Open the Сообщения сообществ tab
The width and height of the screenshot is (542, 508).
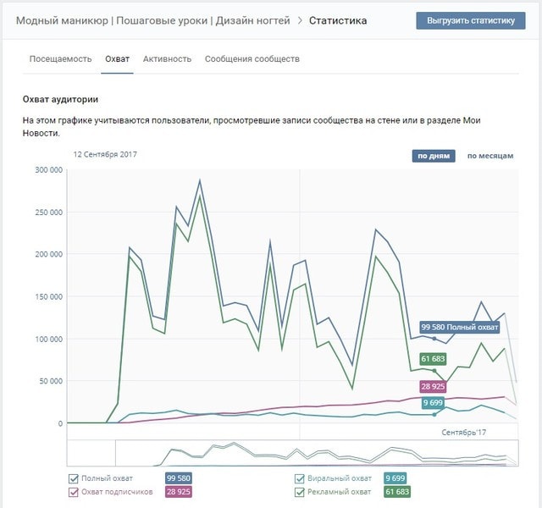[252, 59]
